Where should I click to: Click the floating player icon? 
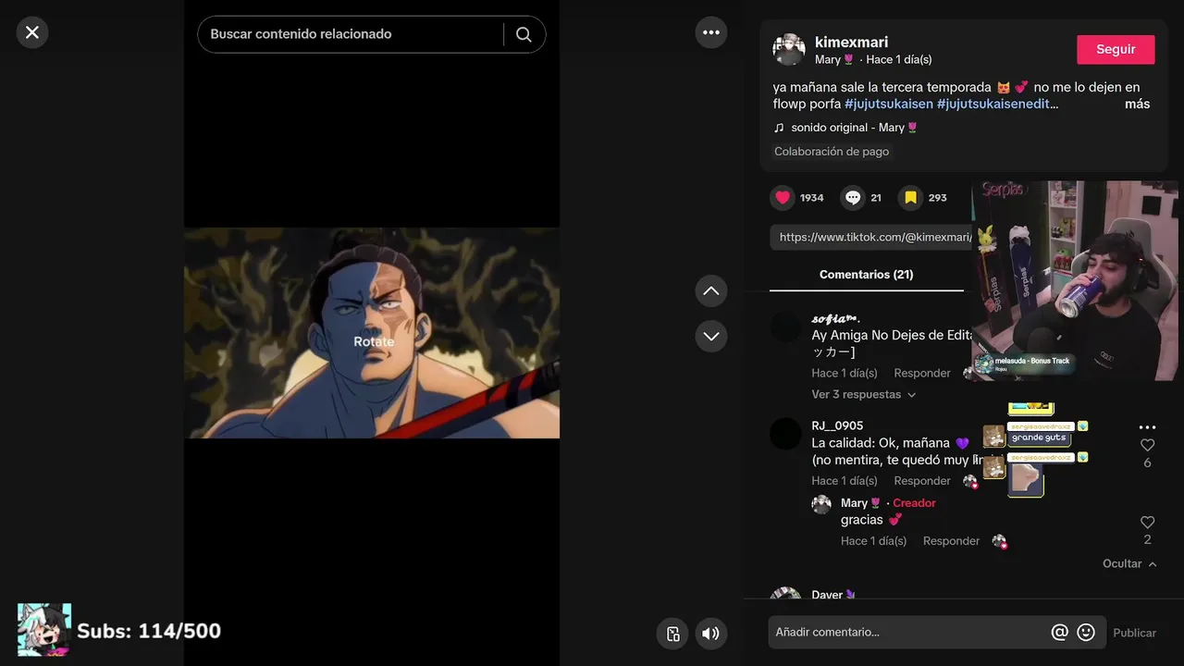(672, 634)
